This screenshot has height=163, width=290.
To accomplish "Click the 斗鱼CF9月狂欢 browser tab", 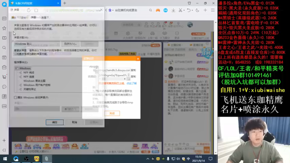I will click(x=35, y=3).
